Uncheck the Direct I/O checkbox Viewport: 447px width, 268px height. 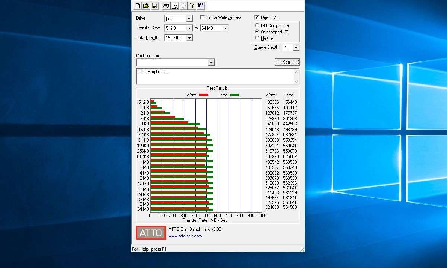(257, 17)
